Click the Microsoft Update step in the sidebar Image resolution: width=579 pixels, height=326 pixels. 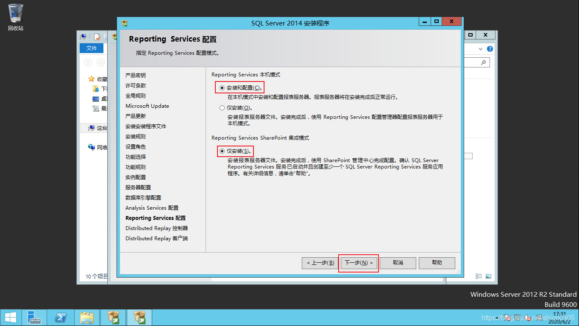[147, 106]
